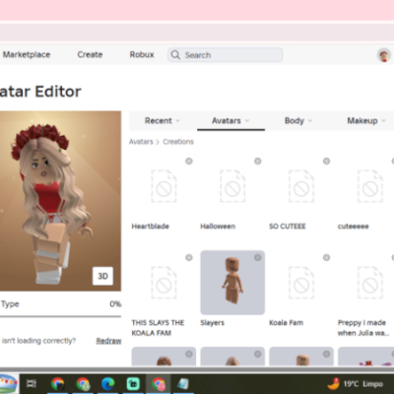Open Robux in the top navigation
The height and width of the screenshot is (394, 394).
pos(142,54)
